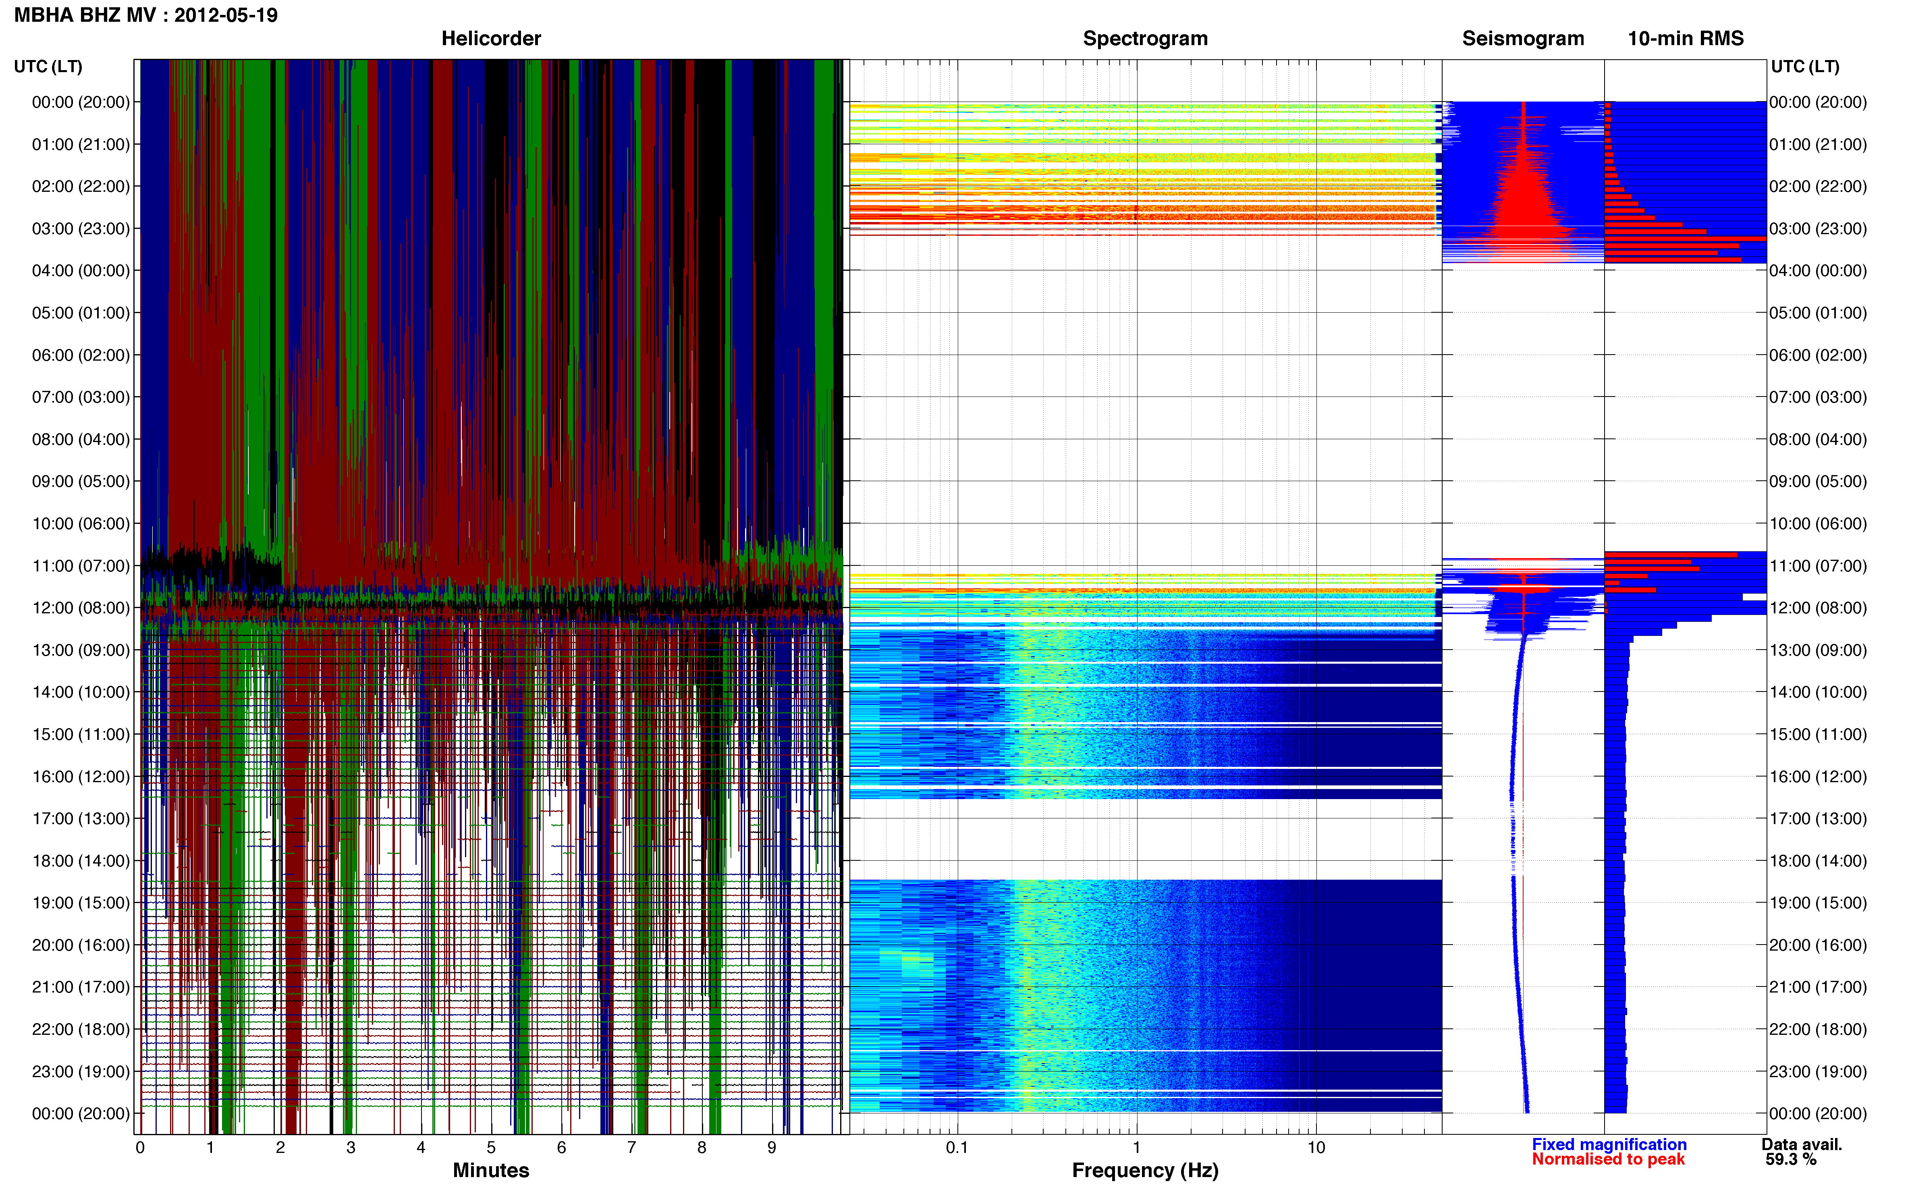Click the '59.3 %' data availability value
Screen dimensions: 1910x1194
tap(1791, 1159)
